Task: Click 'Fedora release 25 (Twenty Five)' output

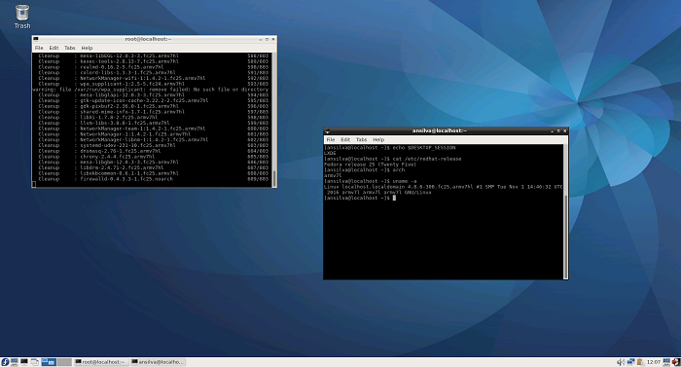Action: (x=370, y=165)
